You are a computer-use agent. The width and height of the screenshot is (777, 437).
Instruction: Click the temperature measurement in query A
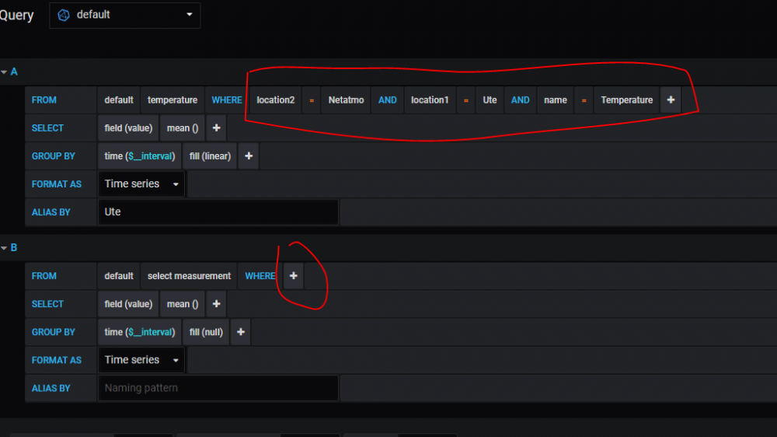point(172,100)
